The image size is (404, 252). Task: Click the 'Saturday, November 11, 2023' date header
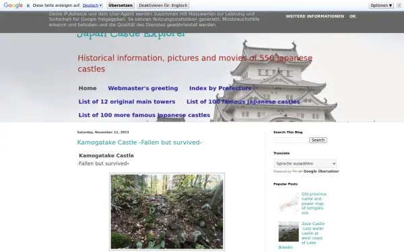point(103,132)
